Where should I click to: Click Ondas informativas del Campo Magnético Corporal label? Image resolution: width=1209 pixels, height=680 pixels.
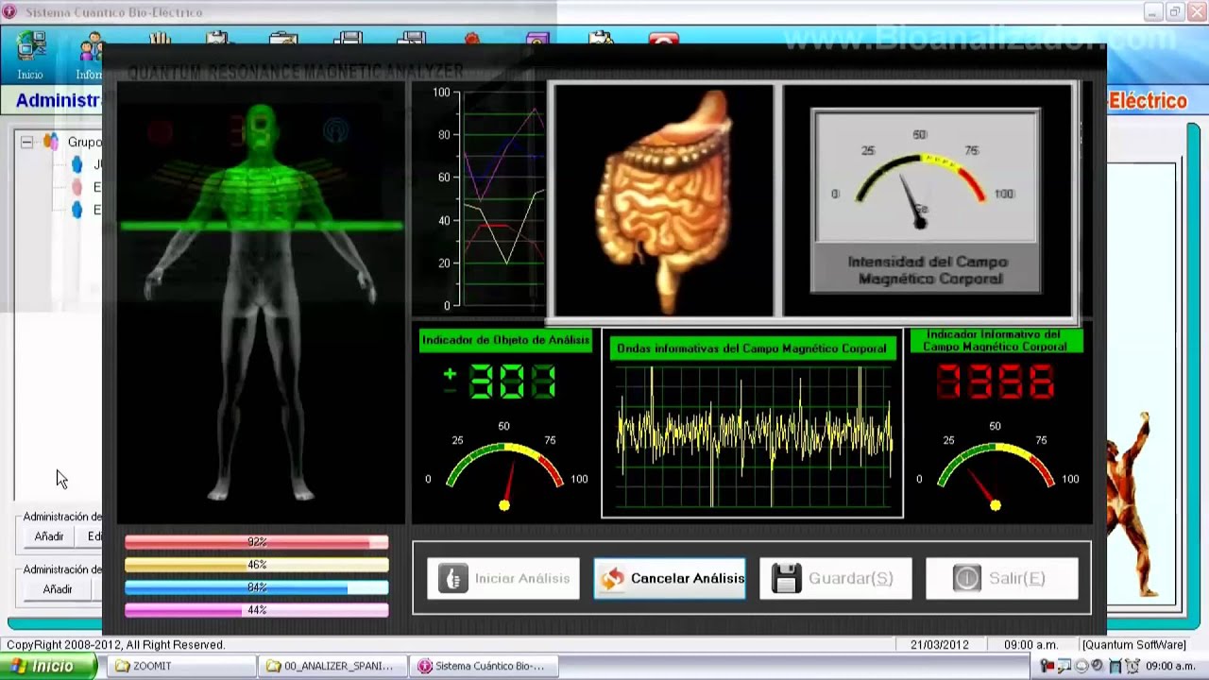752,348
